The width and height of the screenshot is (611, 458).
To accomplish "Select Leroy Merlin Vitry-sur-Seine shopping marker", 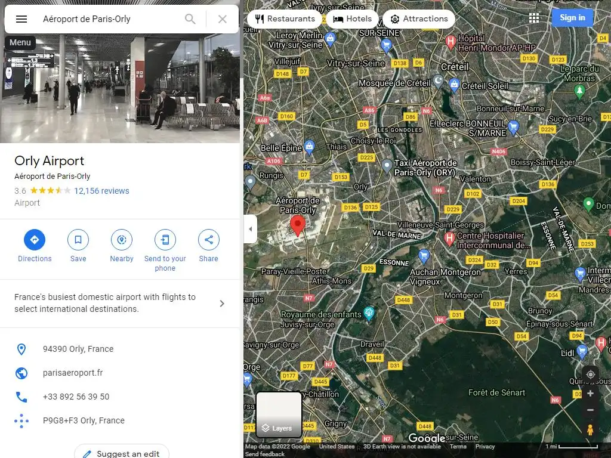I will click(x=331, y=39).
